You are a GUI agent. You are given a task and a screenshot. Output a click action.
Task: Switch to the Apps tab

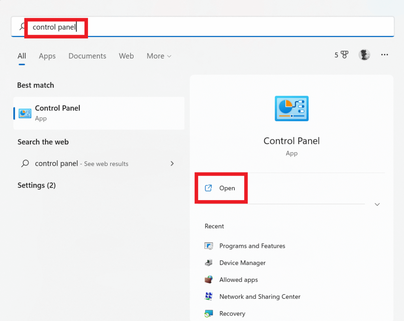click(x=47, y=56)
